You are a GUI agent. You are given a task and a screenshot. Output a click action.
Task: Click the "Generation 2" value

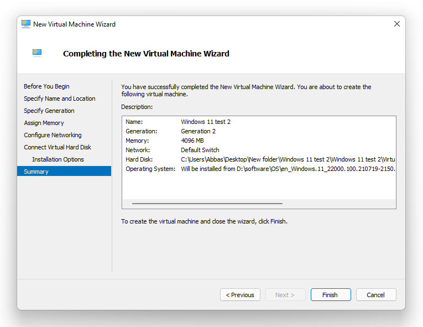(198, 131)
